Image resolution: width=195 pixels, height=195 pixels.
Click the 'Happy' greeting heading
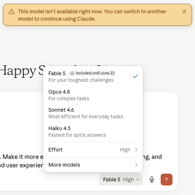click(x=18, y=72)
